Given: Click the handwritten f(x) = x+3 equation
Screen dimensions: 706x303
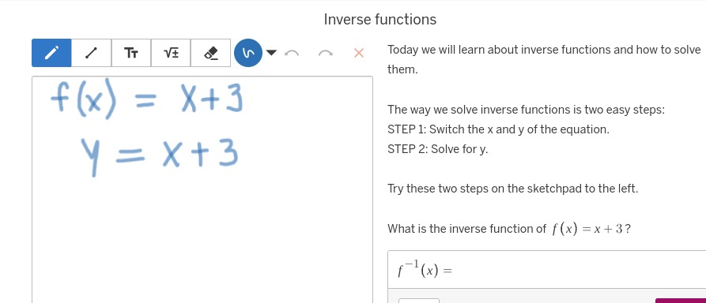Looking at the screenshot, I should tap(147, 101).
